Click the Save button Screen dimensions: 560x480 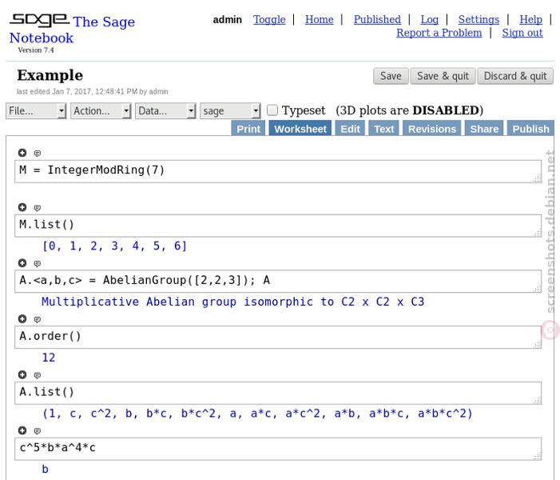pos(391,76)
